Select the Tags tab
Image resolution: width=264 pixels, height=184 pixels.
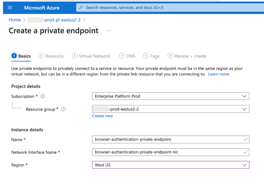(152, 56)
